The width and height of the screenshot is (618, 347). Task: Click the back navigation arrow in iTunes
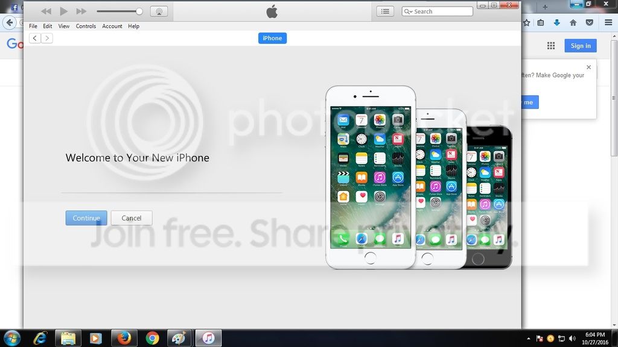35,38
